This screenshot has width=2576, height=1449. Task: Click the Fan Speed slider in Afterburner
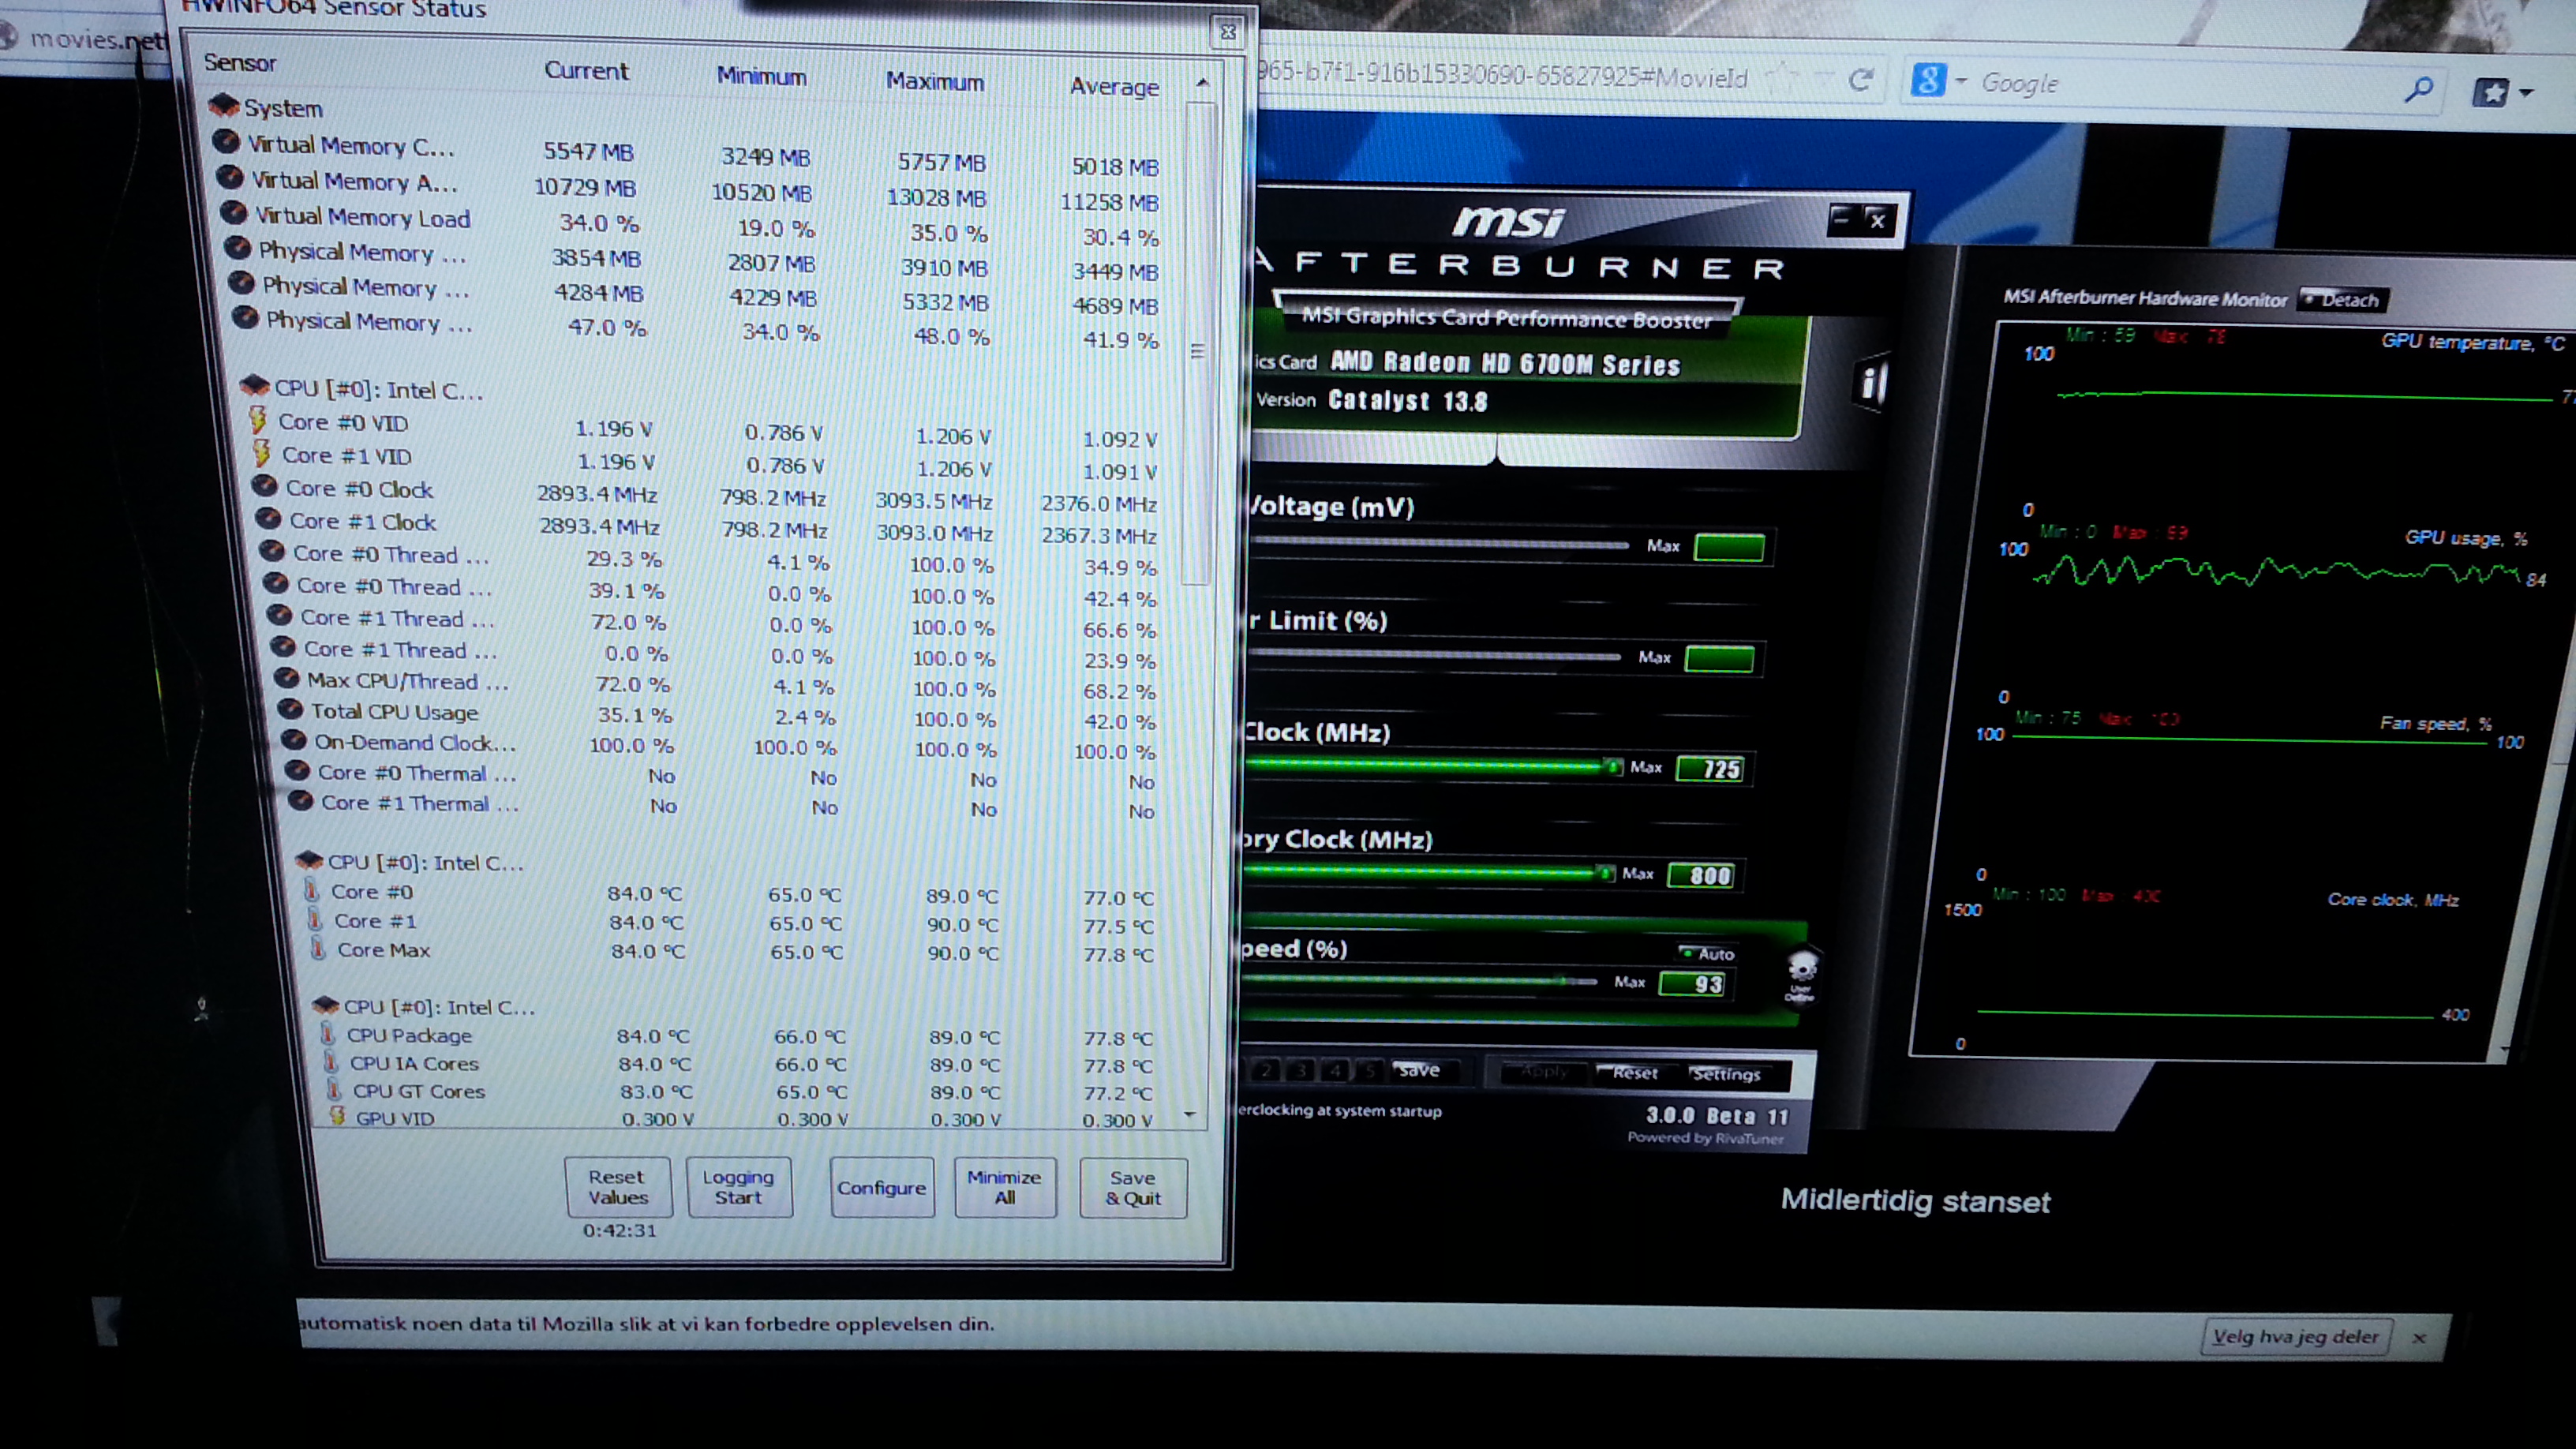click(1420, 980)
